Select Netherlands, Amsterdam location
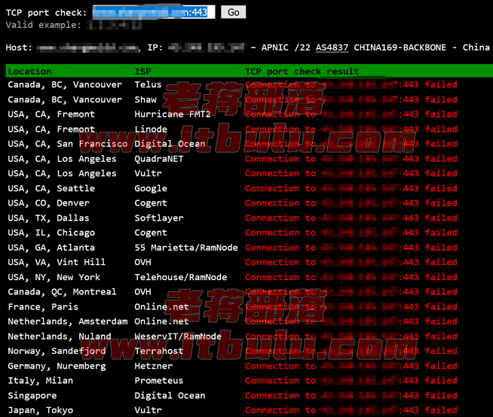Screen dimensions: 493x417 (68, 321)
